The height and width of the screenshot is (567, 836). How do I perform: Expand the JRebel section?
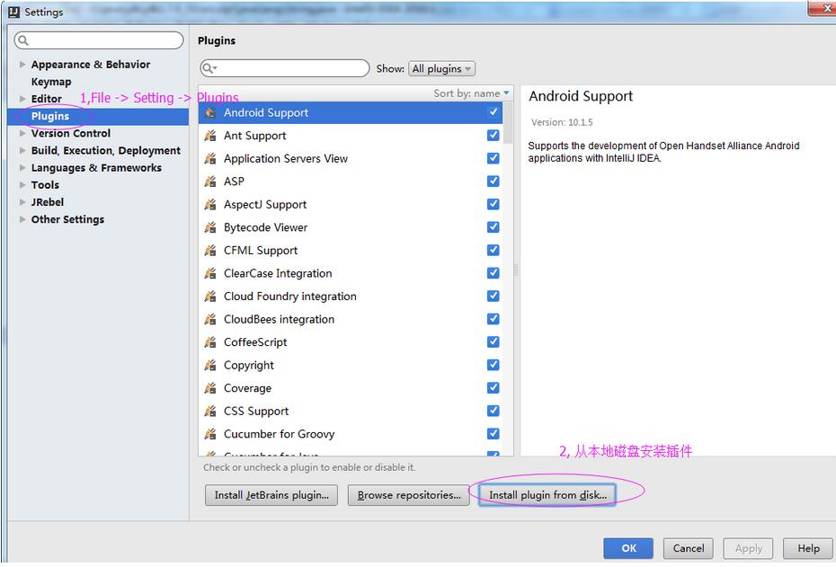(x=22, y=202)
